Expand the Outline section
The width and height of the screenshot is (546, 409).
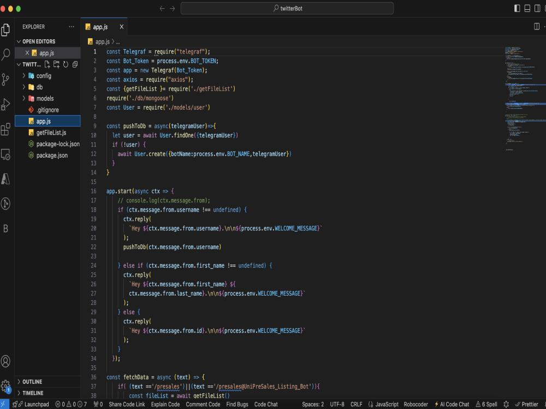point(48,382)
